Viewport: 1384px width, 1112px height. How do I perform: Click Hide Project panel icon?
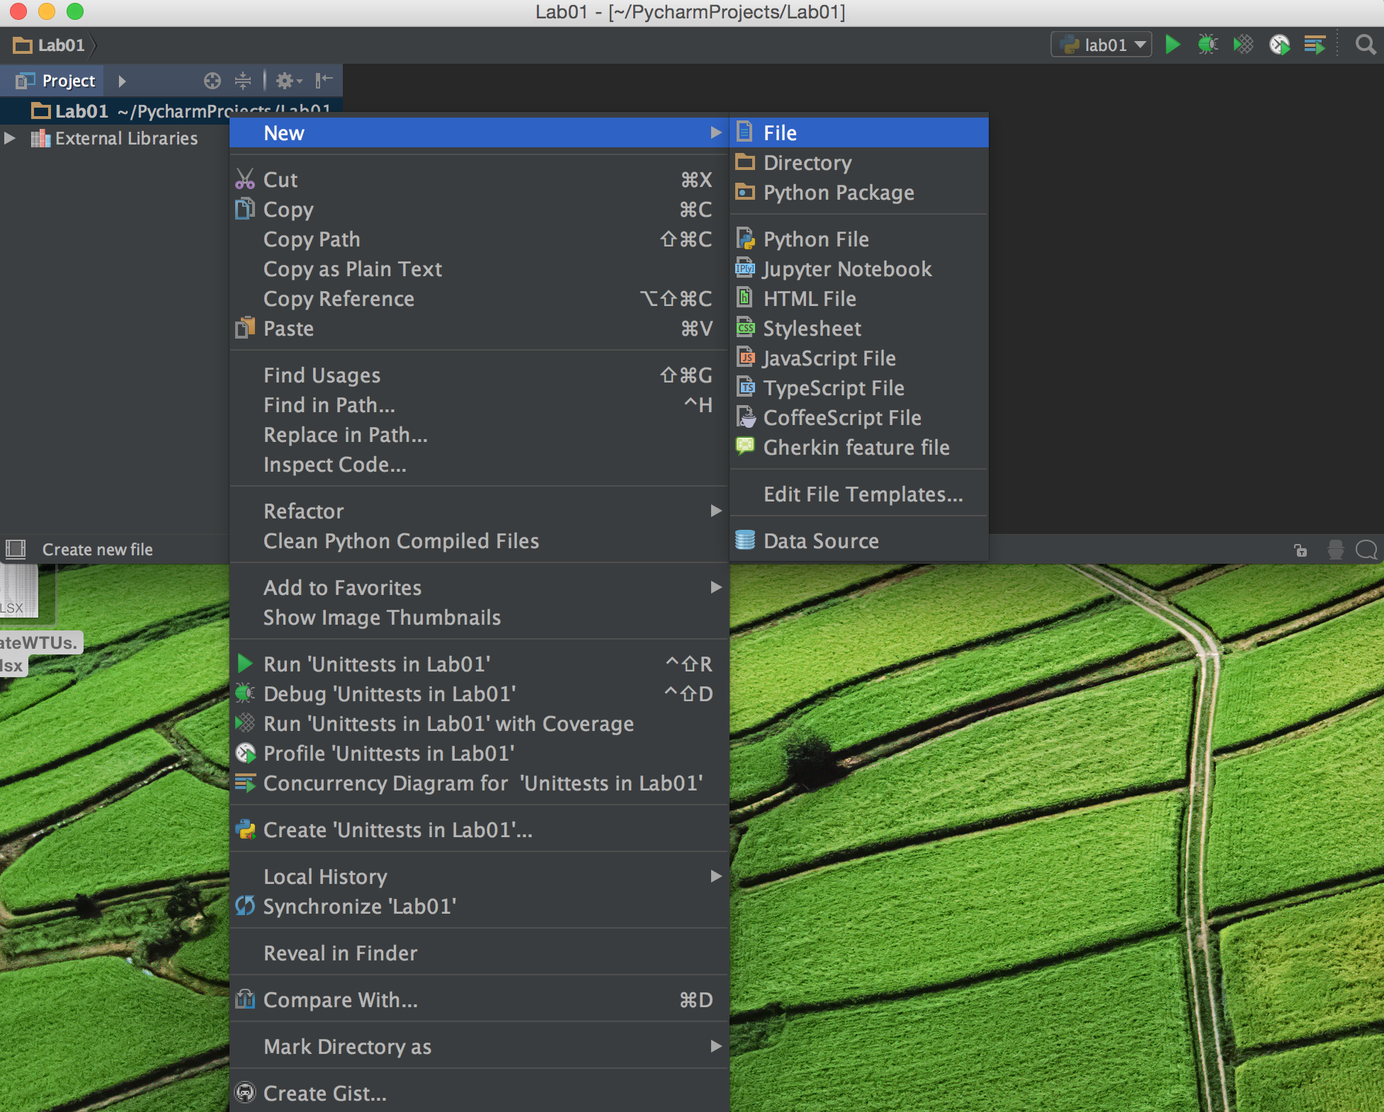(x=324, y=81)
